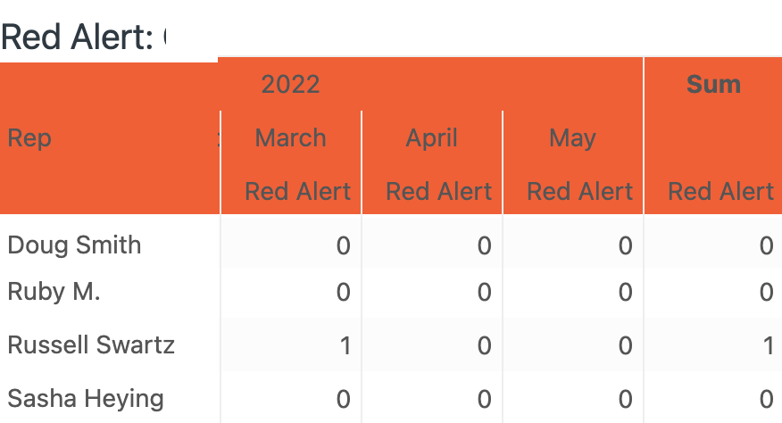Click the Sum column header

click(713, 85)
